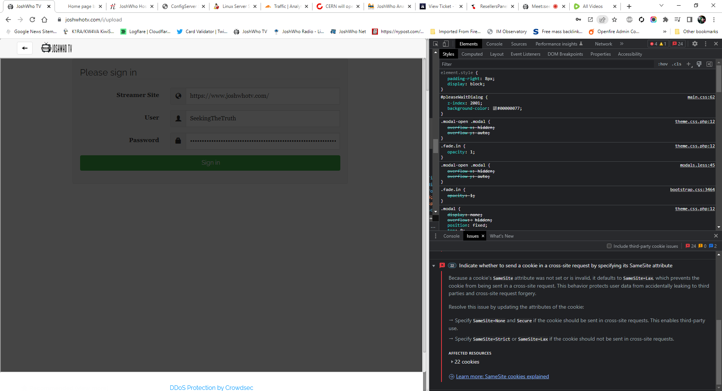Open the hidden DevTools tabs chevron
The image size is (722, 391).
(622, 44)
